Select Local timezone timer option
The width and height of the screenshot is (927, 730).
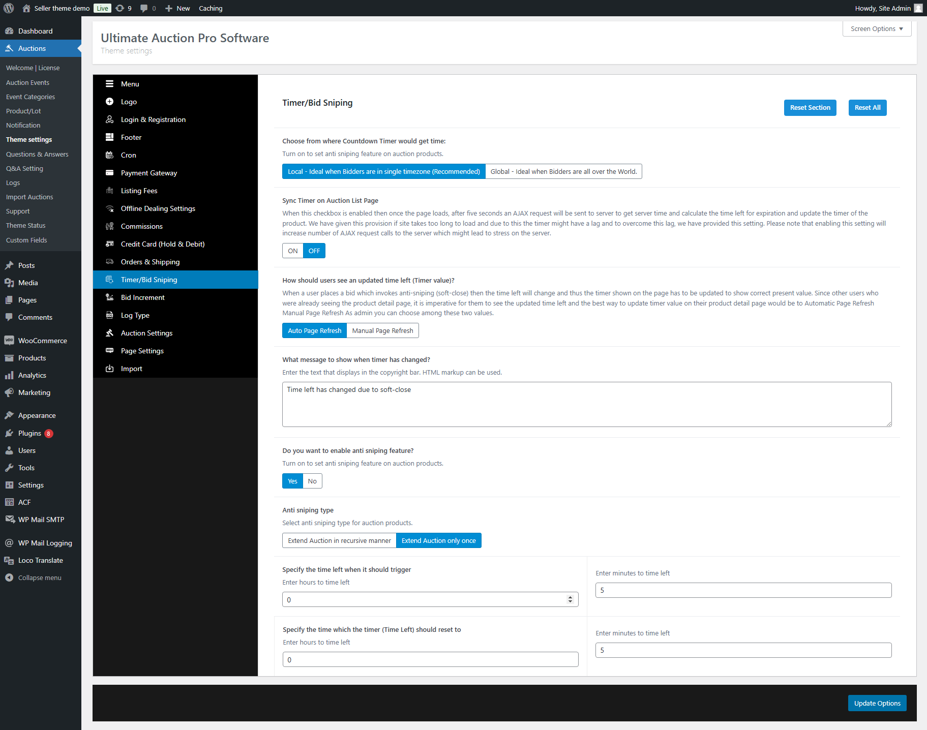(x=384, y=171)
